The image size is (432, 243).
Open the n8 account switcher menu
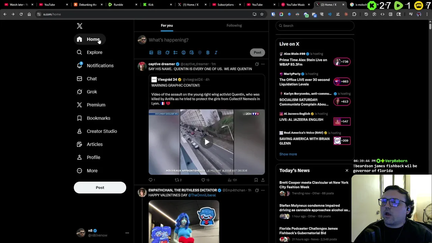[x=103, y=233]
